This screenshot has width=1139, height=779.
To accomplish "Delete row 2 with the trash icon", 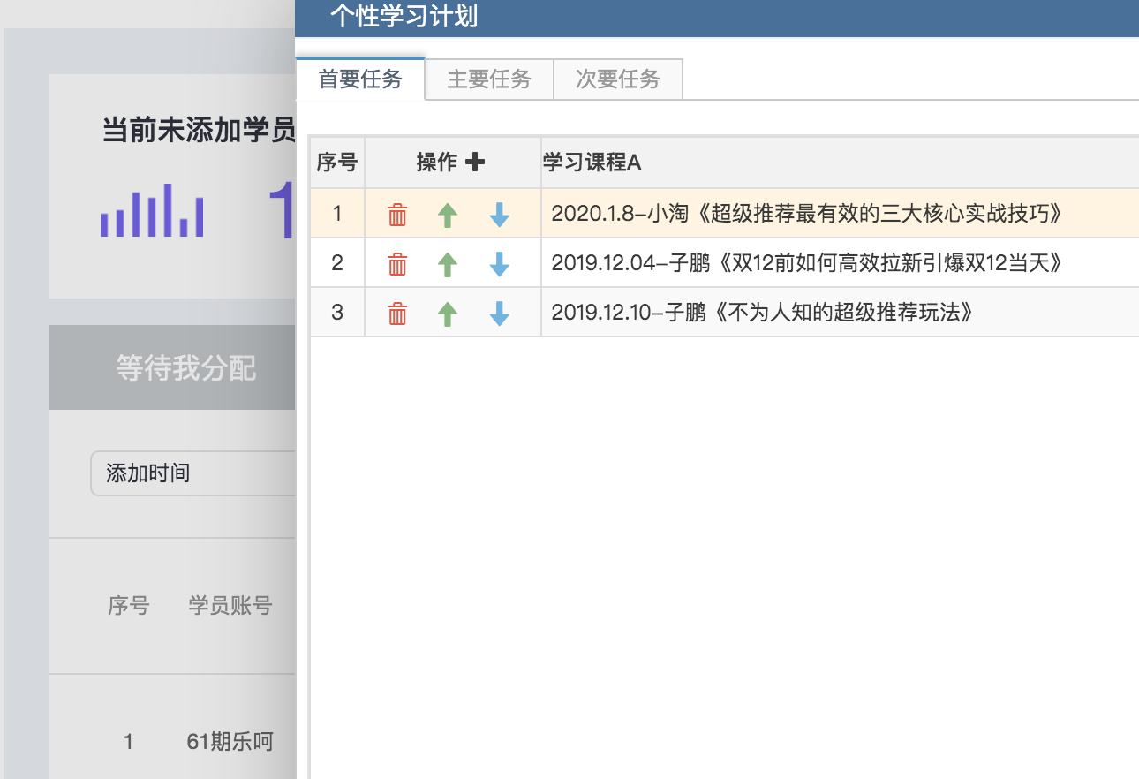I will click(397, 264).
